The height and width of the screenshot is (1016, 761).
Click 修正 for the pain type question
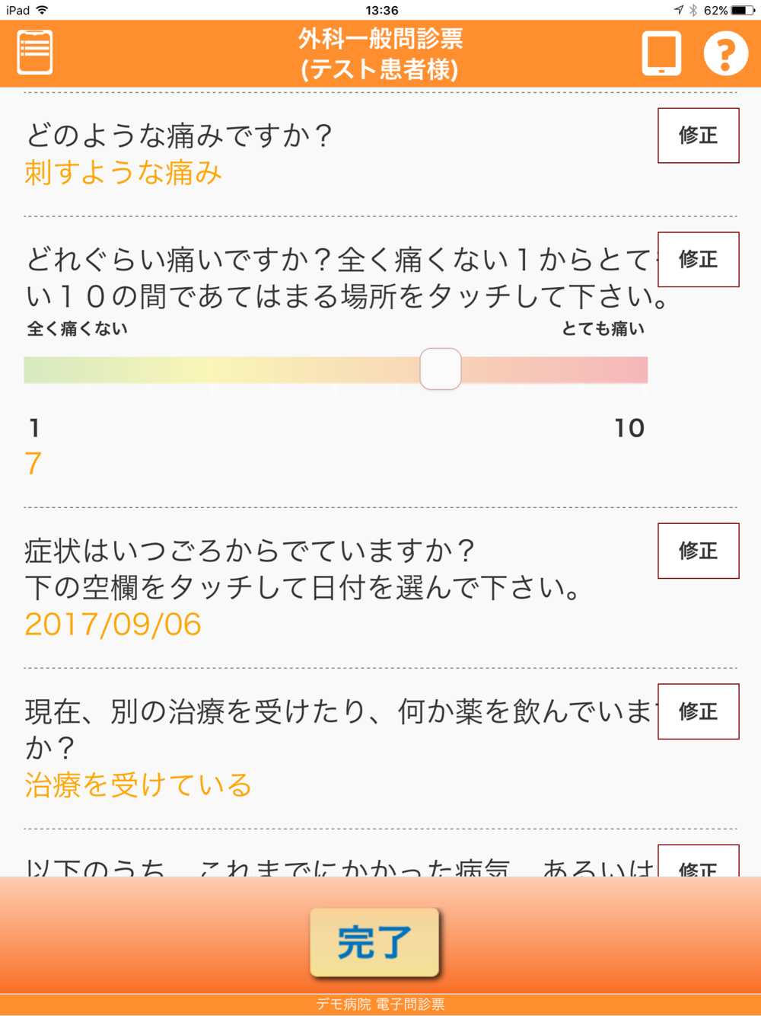coord(699,136)
